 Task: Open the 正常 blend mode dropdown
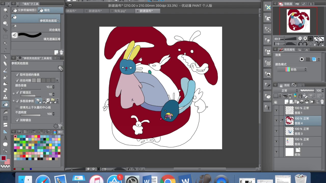(x=286, y=90)
